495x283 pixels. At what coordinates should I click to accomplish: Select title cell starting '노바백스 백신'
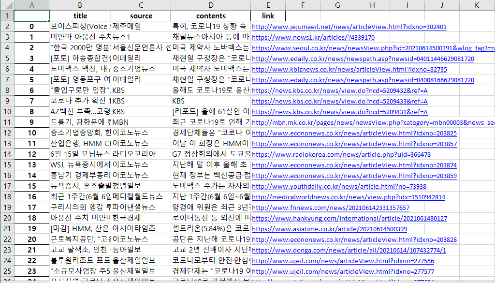80,69
